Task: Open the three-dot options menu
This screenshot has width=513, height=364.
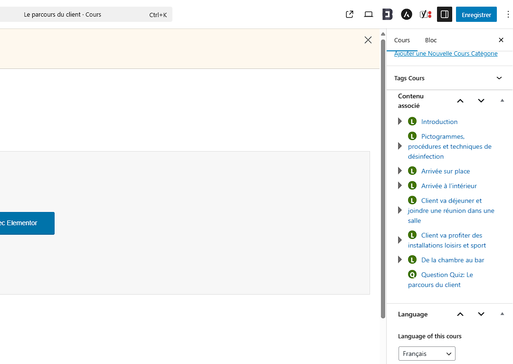Action: (508, 14)
